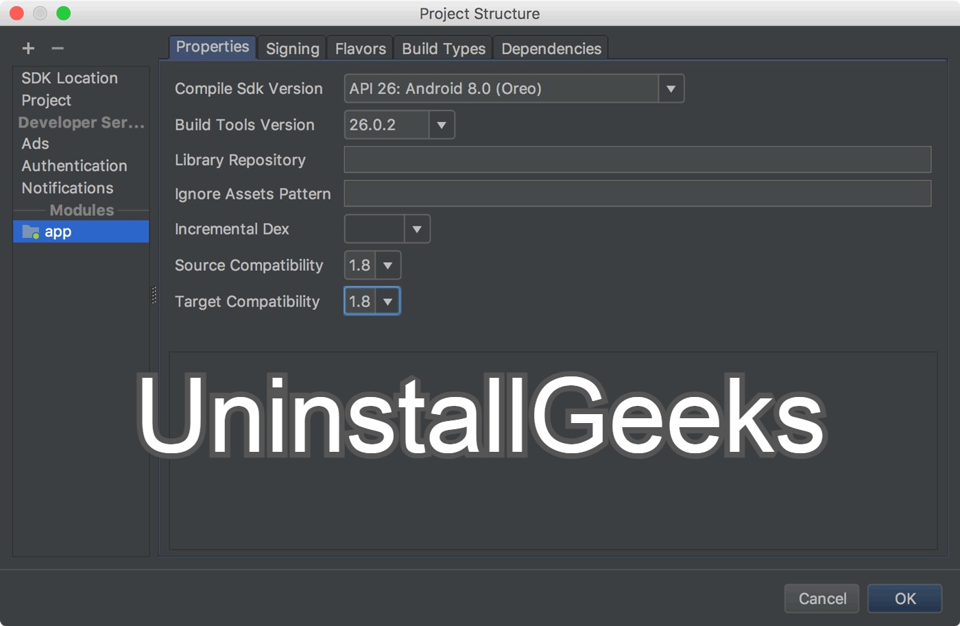Viewport: 960px width, 626px height.
Task: Click the minus remove module icon
Action: click(x=58, y=48)
